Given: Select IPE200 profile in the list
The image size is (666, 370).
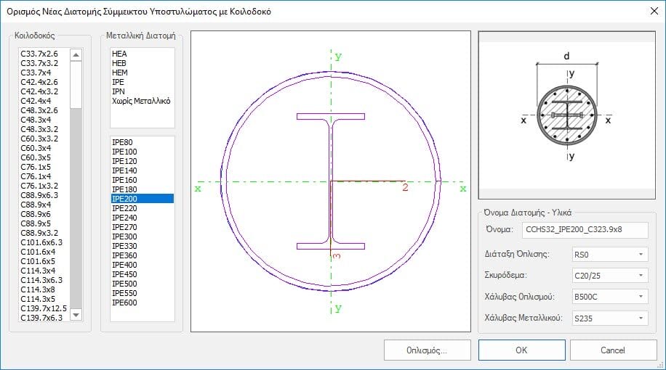Looking at the screenshot, I should [124, 198].
